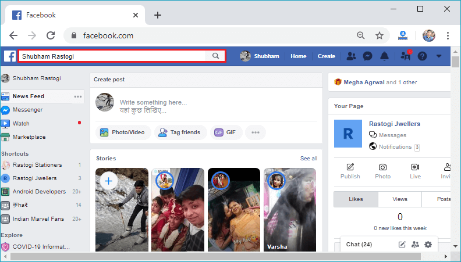The width and height of the screenshot is (461, 262).
Task: Open Varsha's story
Action: 290,210
